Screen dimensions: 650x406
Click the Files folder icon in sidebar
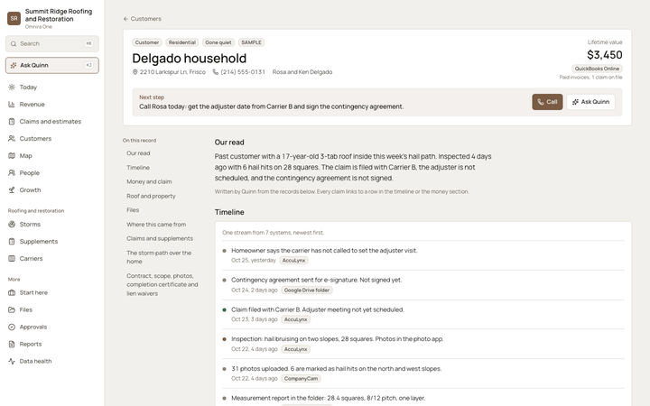tap(12, 309)
